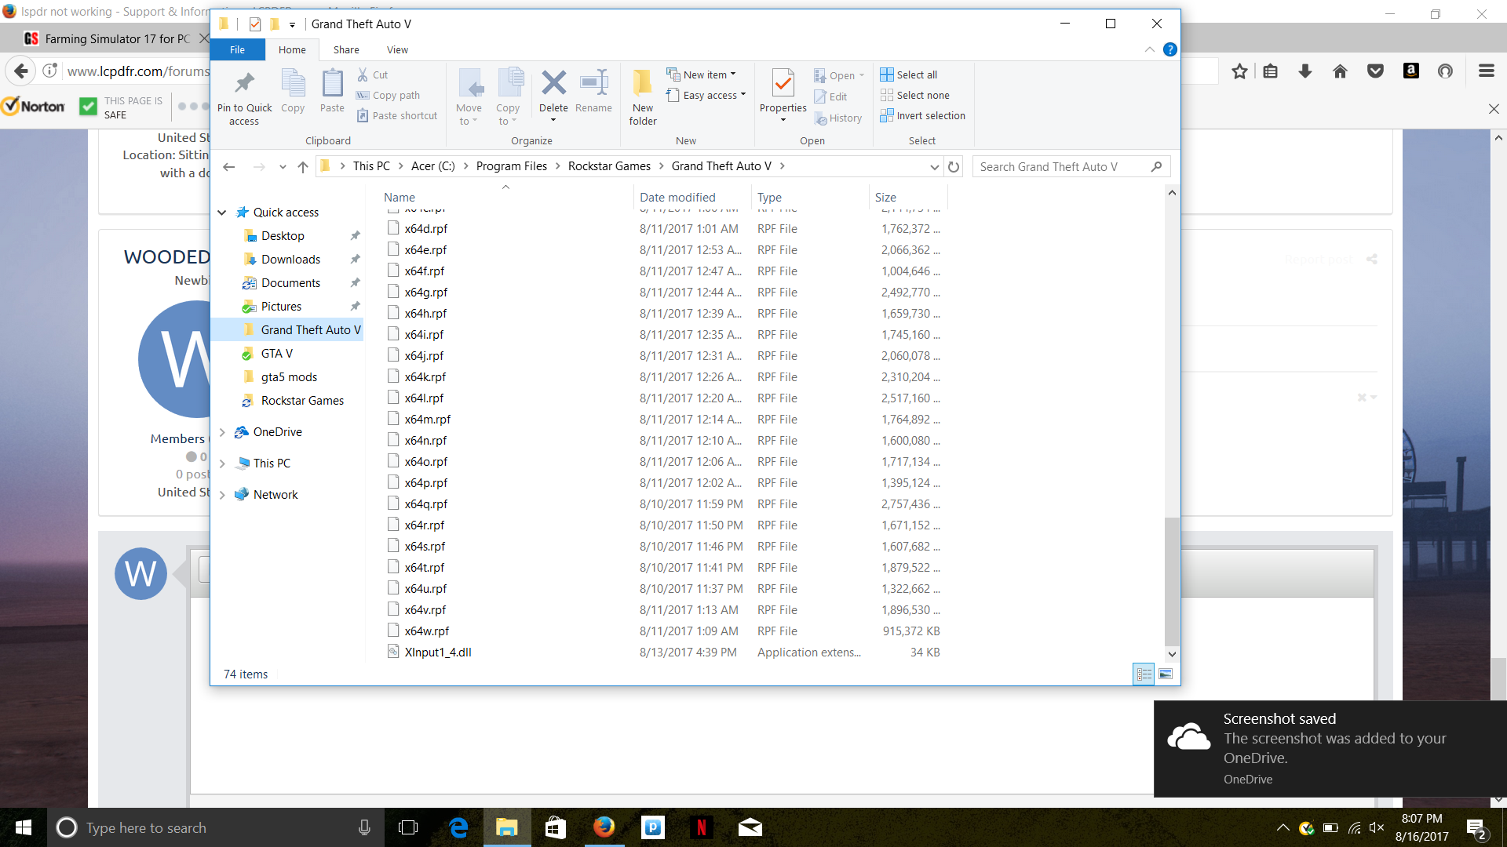This screenshot has height=847, width=1507.
Task: Expand the This PC tree node
Action: pyautogui.click(x=222, y=463)
